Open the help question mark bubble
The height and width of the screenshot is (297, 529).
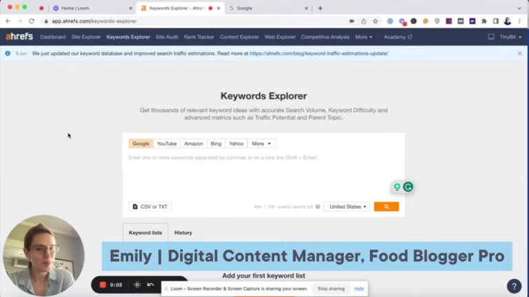click(514, 286)
